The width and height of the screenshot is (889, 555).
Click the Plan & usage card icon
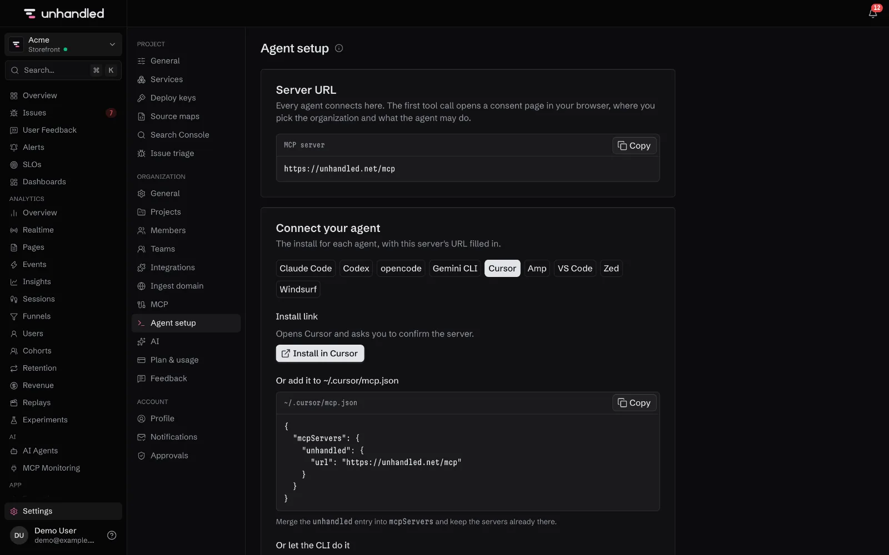point(141,360)
